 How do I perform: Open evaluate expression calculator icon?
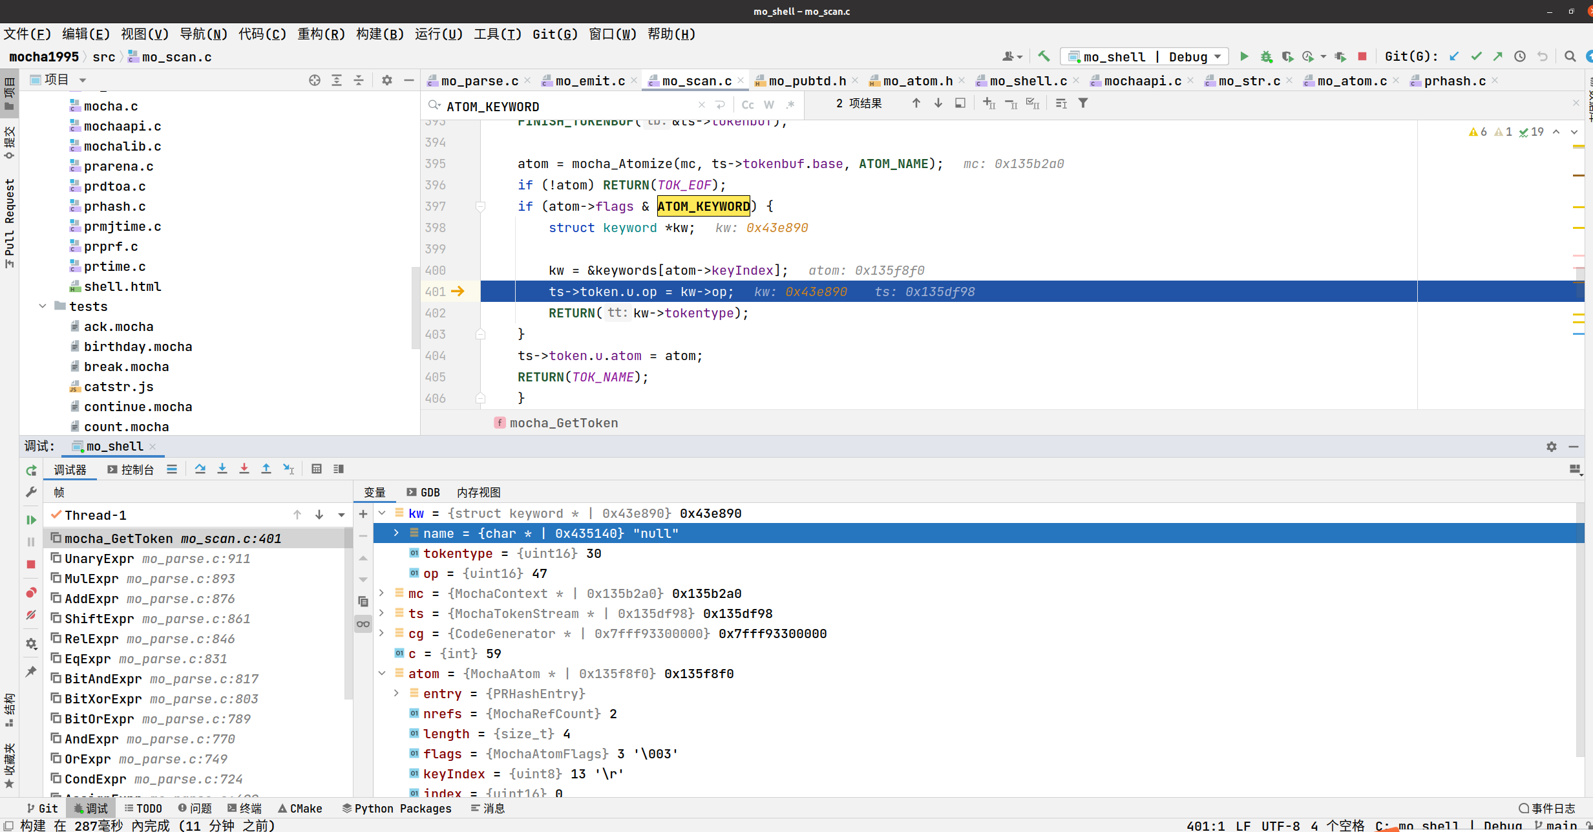click(317, 469)
